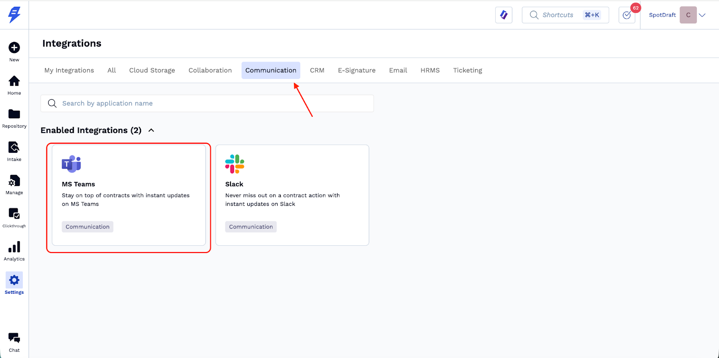Collapse the Enabled Integrations section

(x=151, y=130)
